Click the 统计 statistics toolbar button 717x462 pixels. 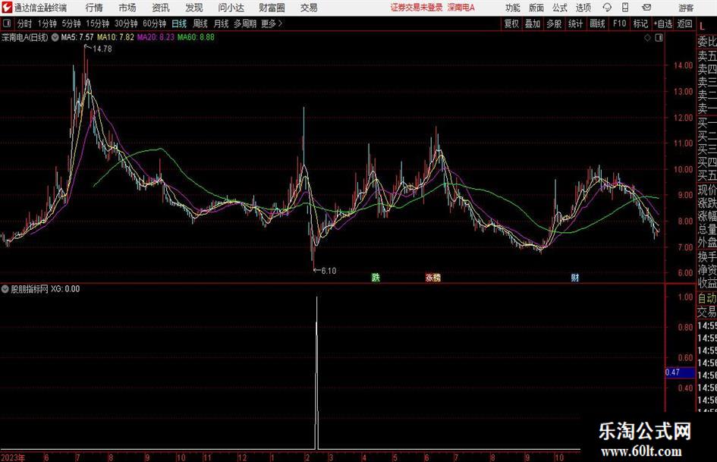point(576,24)
